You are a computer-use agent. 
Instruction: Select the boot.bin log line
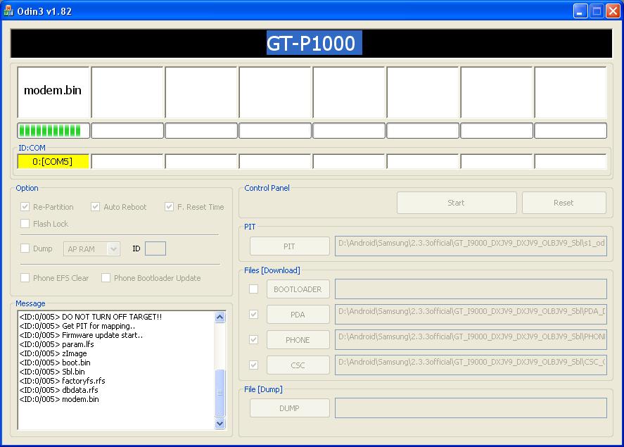55,363
